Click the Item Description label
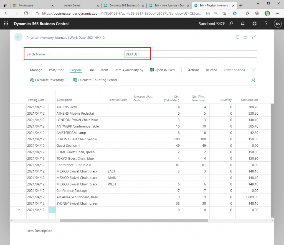 39,231
